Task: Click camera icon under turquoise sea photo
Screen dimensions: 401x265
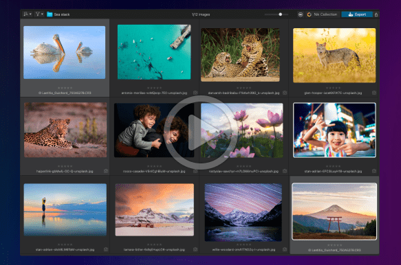Action: (195, 93)
